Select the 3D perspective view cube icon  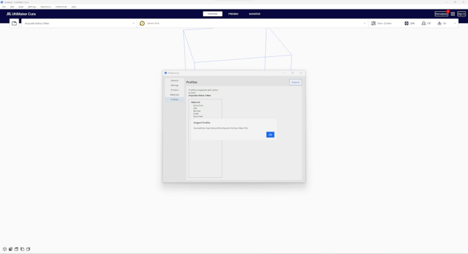coord(4,249)
